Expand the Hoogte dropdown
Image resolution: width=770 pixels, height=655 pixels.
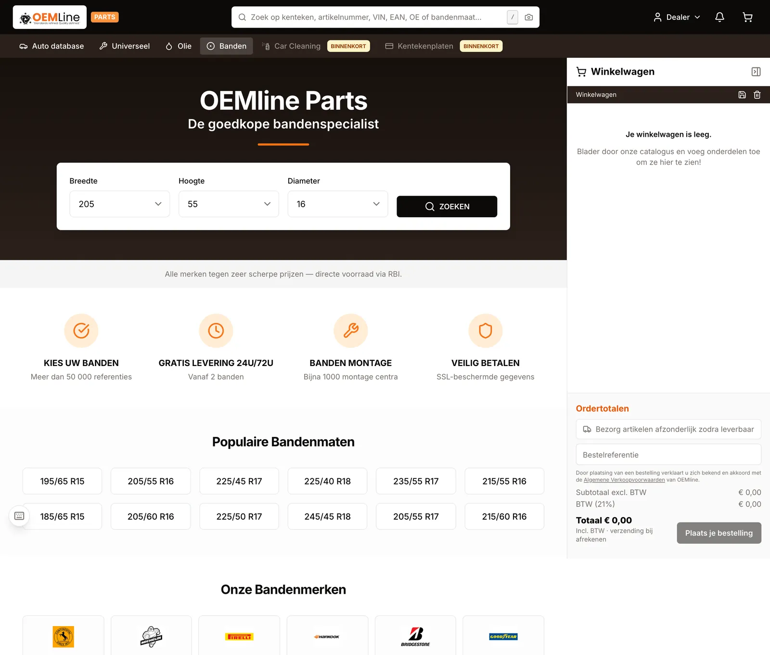(x=229, y=204)
